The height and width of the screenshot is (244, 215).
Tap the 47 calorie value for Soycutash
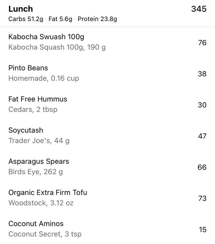pyautogui.click(x=202, y=136)
